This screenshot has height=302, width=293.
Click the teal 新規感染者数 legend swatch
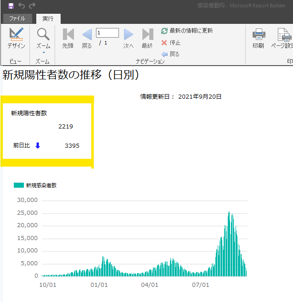(x=19, y=185)
